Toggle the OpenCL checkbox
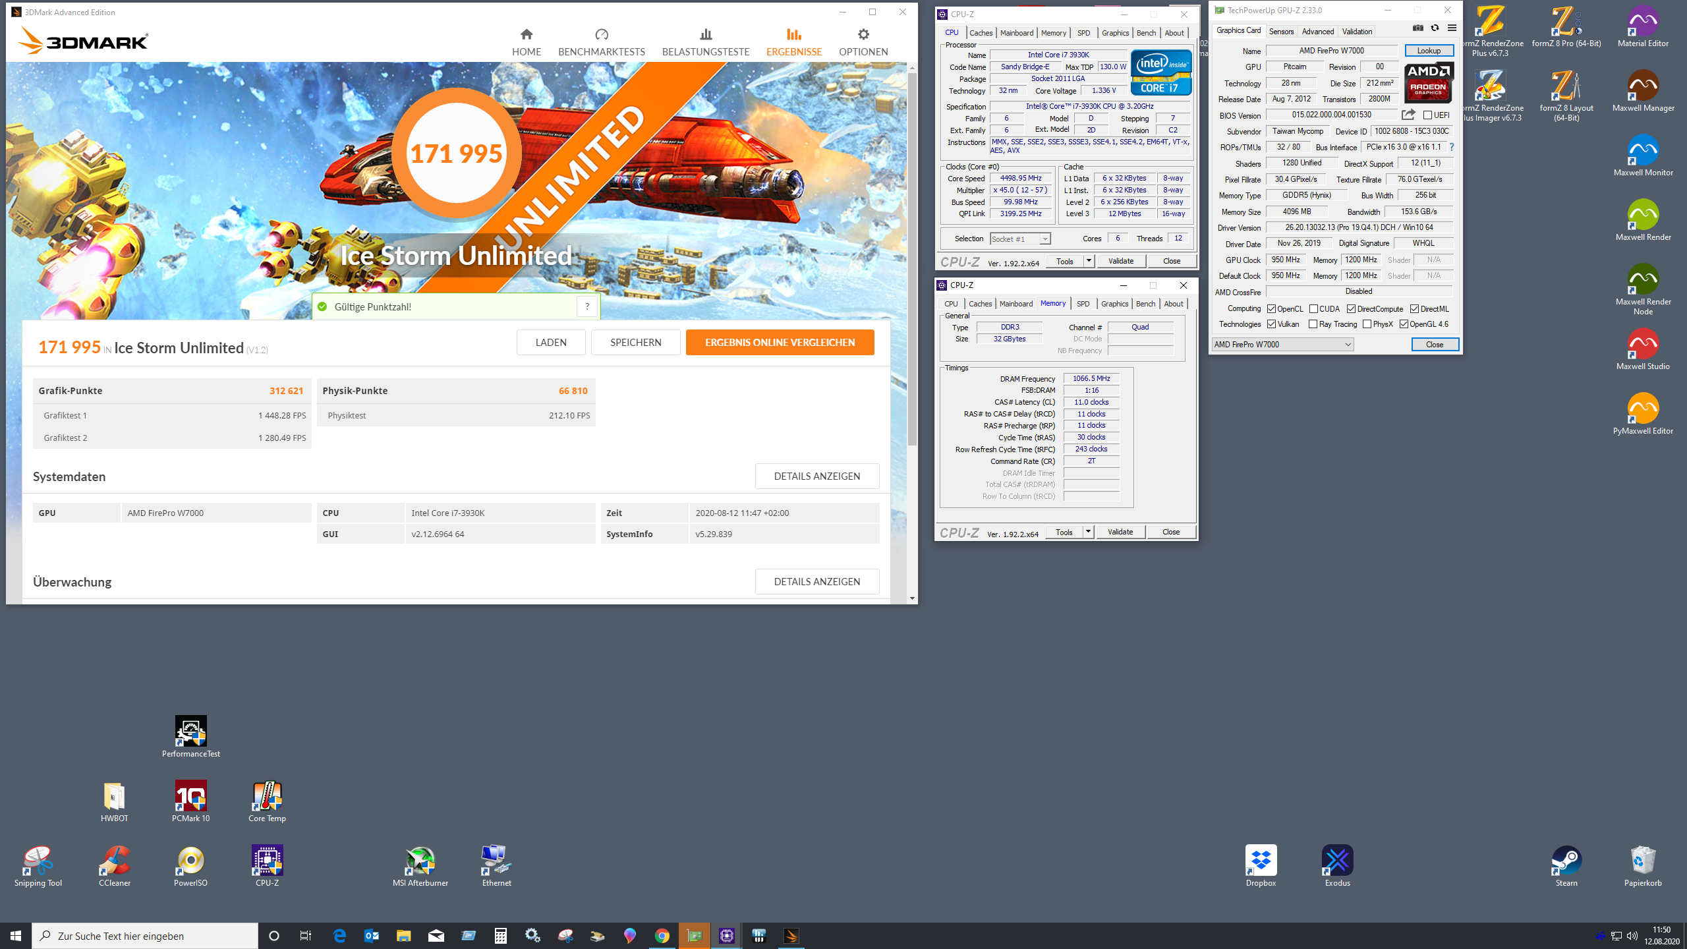The height and width of the screenshot is (949, 1687). coord(1271,309)
